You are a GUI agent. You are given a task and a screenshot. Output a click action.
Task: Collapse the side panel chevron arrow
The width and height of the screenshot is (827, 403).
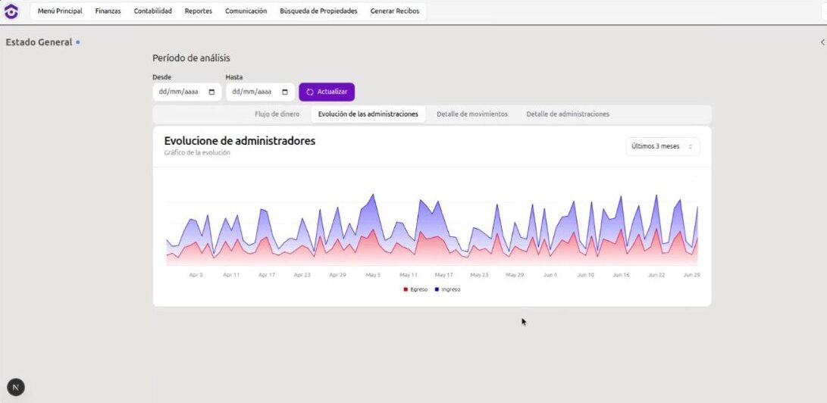pyautogui.click(x=822, y=42)
